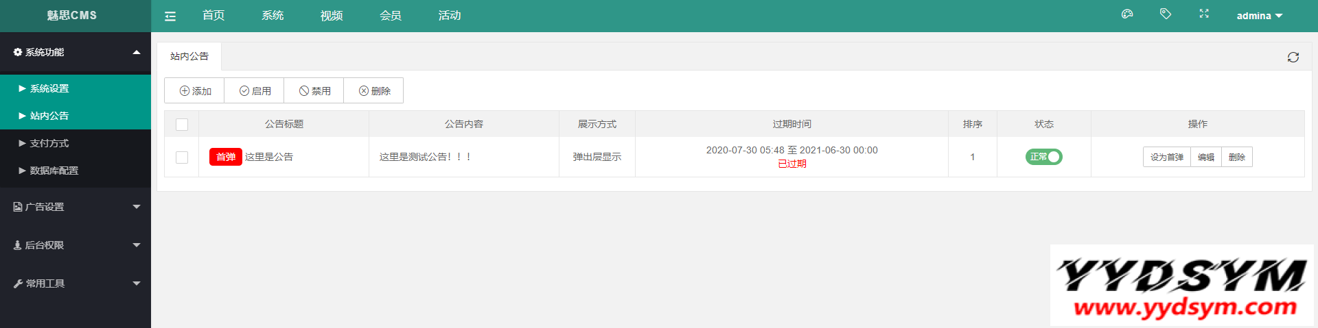Open 系统 top menu item
The image size is (1318, 328).
click(x=273, y=15)
